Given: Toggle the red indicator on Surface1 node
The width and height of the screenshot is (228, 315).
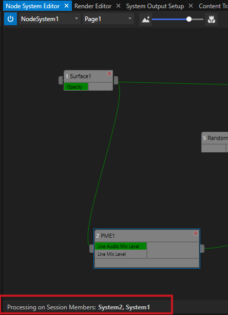Looking at the screenshot, I should point(109,74).
